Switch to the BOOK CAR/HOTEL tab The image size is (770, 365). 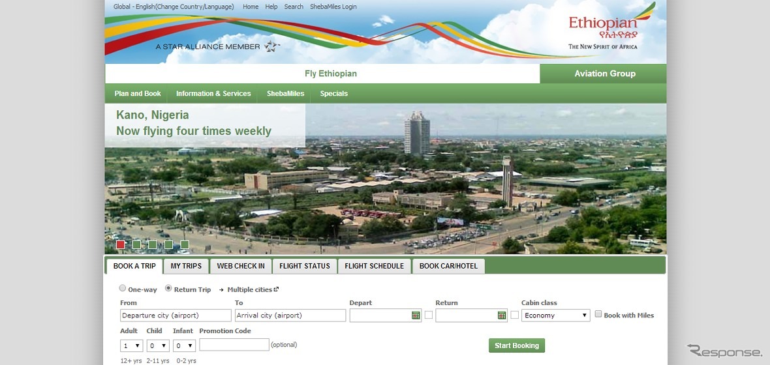click(x=448, y=266)
